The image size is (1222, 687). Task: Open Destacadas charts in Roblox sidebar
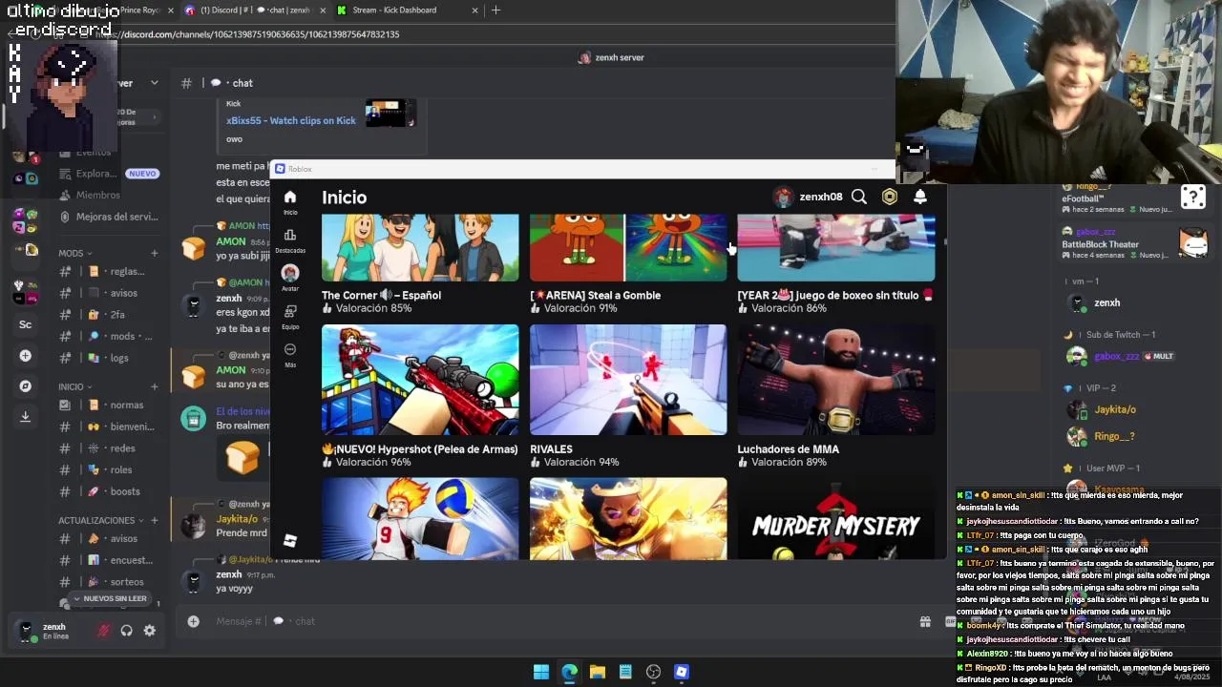coord(290,235)
